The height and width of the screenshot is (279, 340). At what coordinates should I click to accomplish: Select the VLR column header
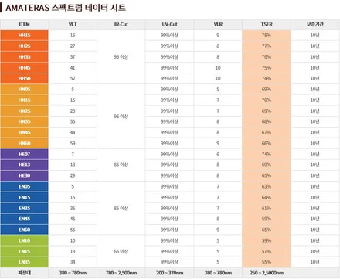point(218,24)
